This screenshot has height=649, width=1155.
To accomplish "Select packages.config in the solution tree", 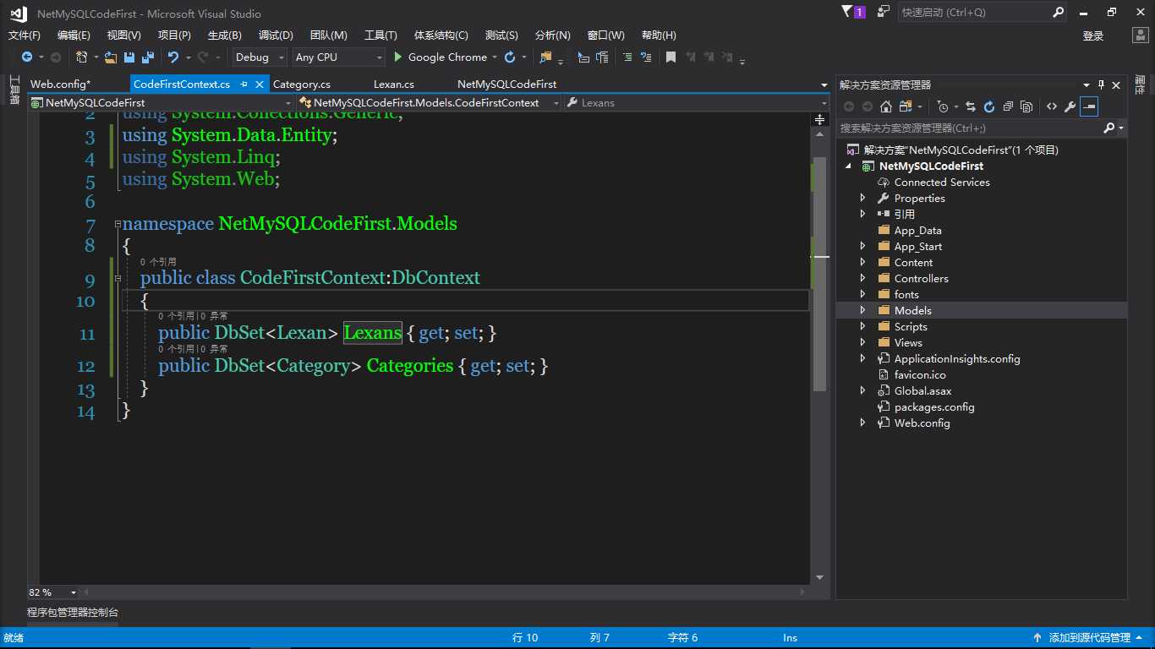I will [x=934, y=406].
